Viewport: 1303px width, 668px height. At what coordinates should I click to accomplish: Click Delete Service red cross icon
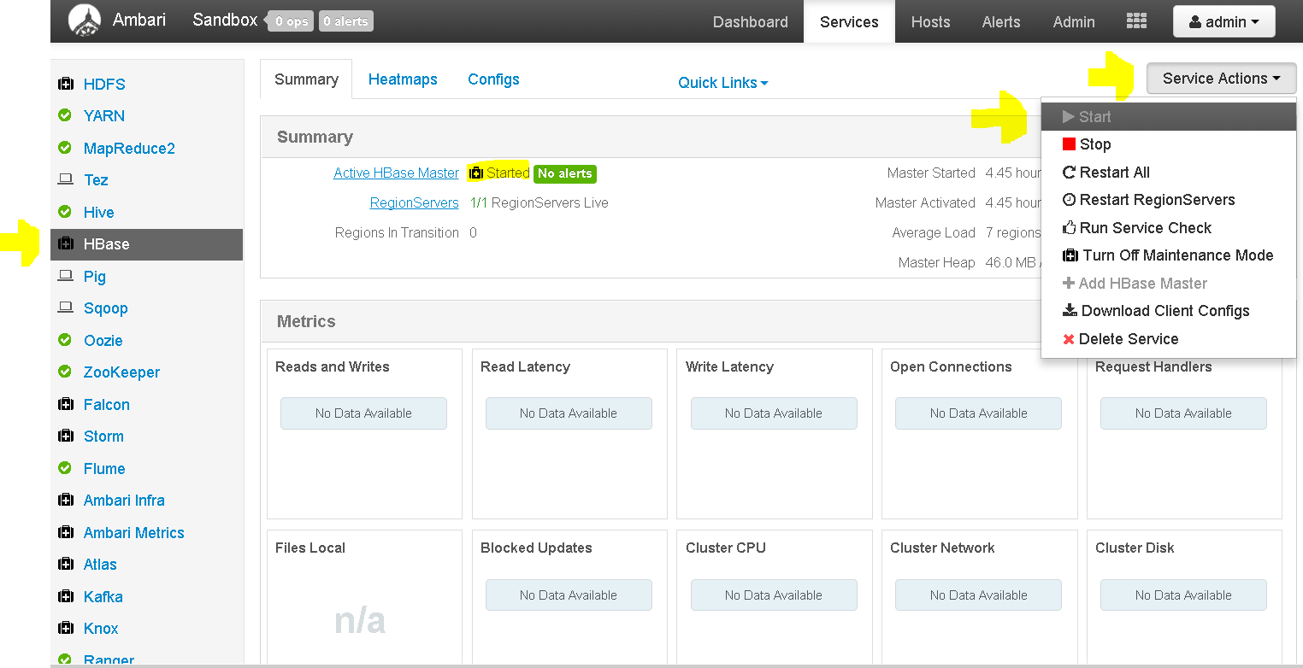point(1069,339)
